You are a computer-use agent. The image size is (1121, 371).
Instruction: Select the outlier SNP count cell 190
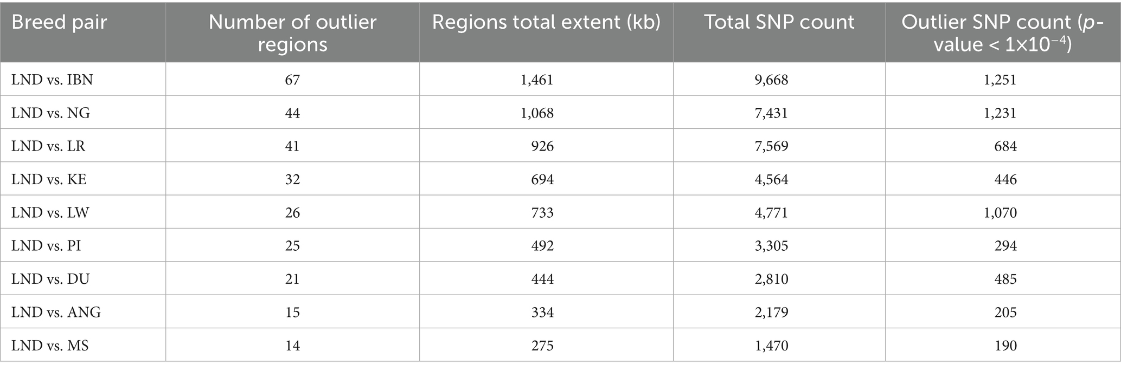pyautogui.click(x=1005, y=346)
